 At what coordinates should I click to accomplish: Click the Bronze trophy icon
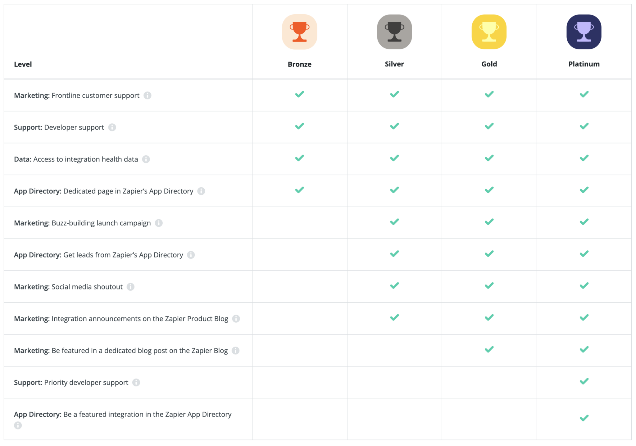click(299, 31)
